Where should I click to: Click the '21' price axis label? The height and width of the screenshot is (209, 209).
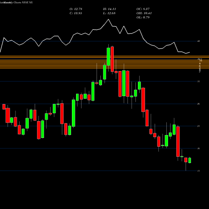[199, 126]
